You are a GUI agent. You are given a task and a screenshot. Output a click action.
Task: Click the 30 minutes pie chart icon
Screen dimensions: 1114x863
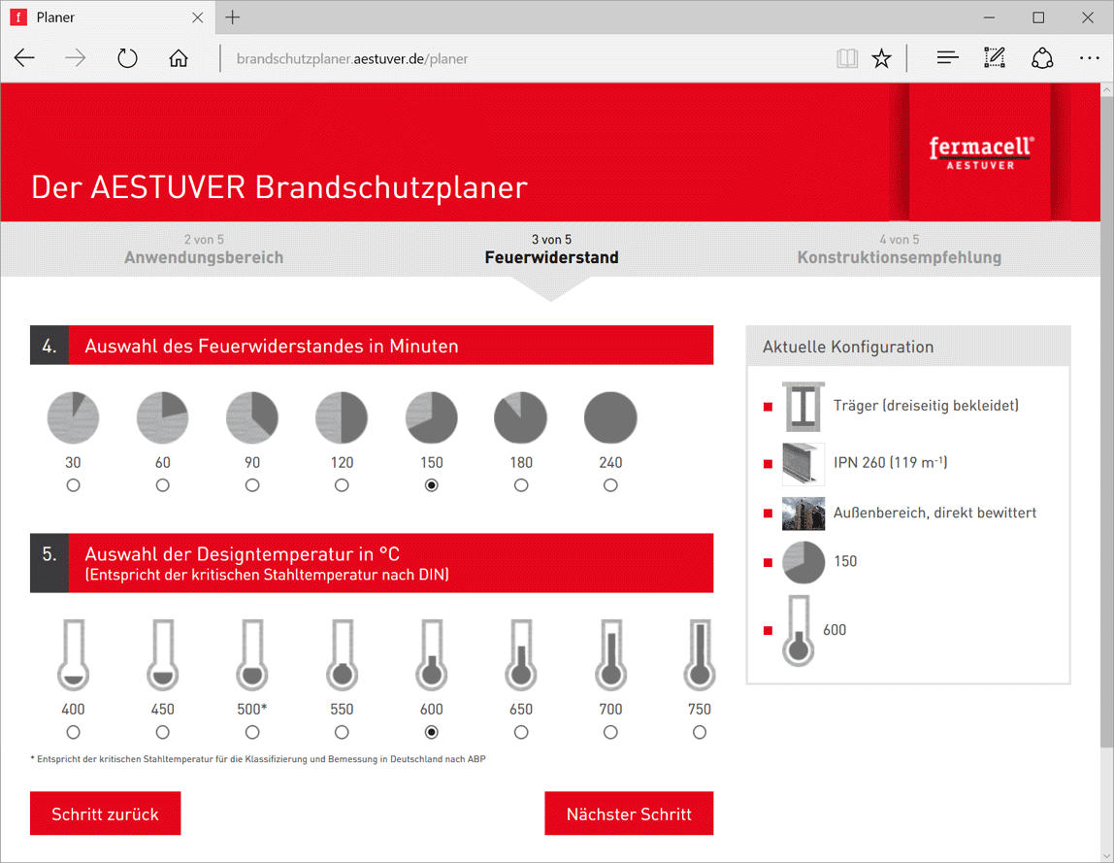[x=73, y=417]
